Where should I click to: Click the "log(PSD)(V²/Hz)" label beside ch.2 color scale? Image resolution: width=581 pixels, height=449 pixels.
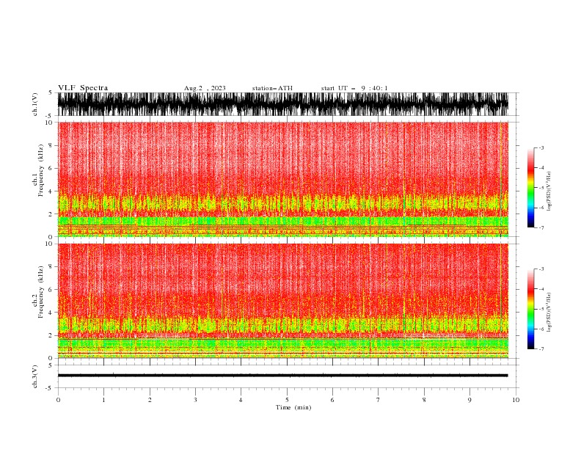coord(549,313)
